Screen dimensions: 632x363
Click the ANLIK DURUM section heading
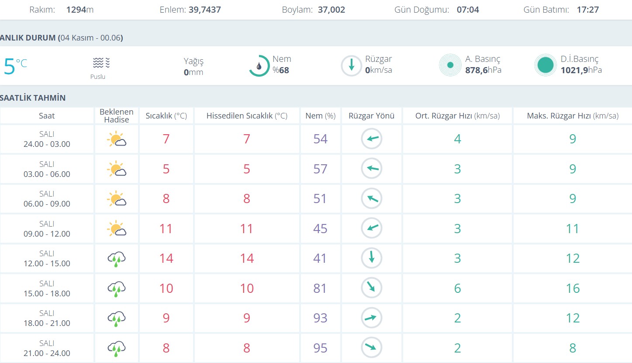click(61, 38)
